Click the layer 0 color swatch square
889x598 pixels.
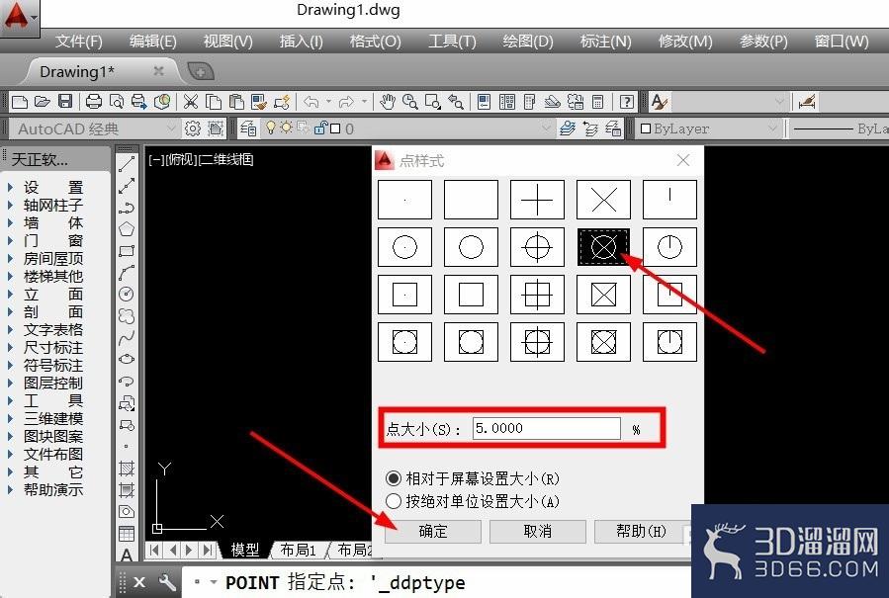(x=335, y=128)
